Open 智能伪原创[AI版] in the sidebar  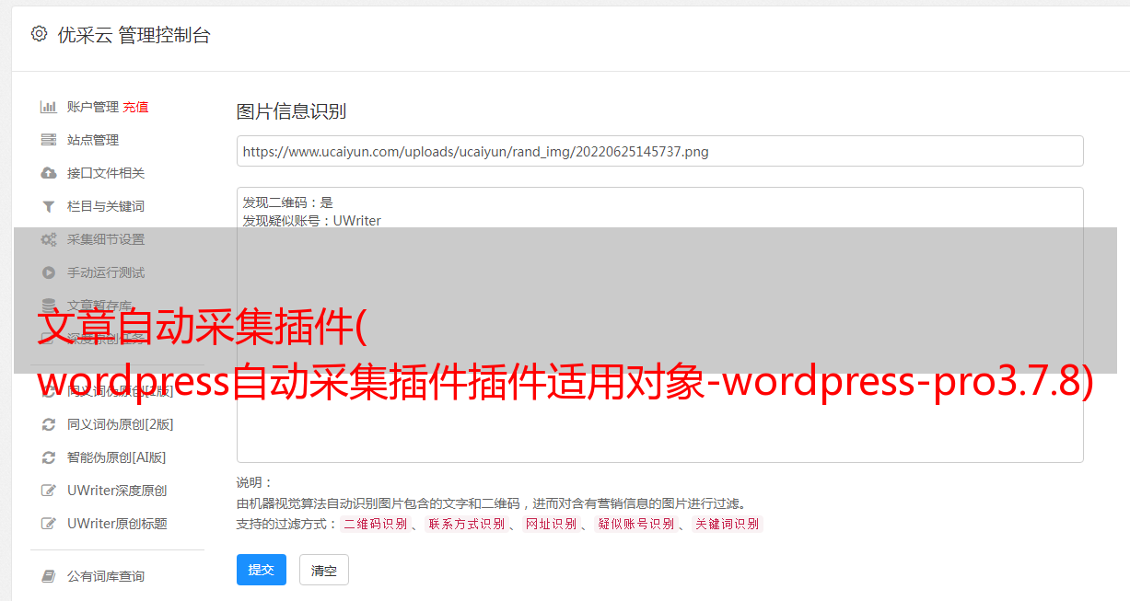[117, 457]
